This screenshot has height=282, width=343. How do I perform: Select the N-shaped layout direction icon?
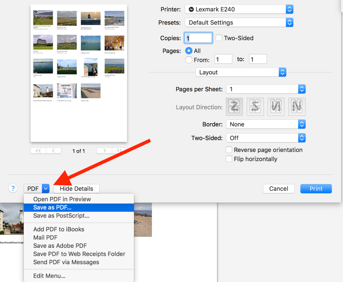click(297, 107)
